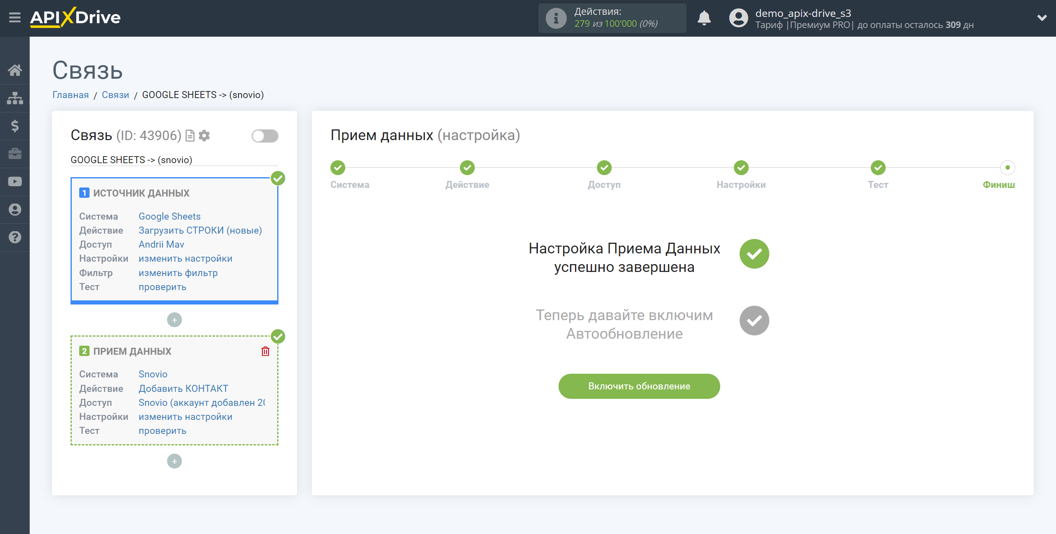Open the connection notes document icon
Image resolution: width=1056 pixels, height=534 pixels.
[190, 136]
